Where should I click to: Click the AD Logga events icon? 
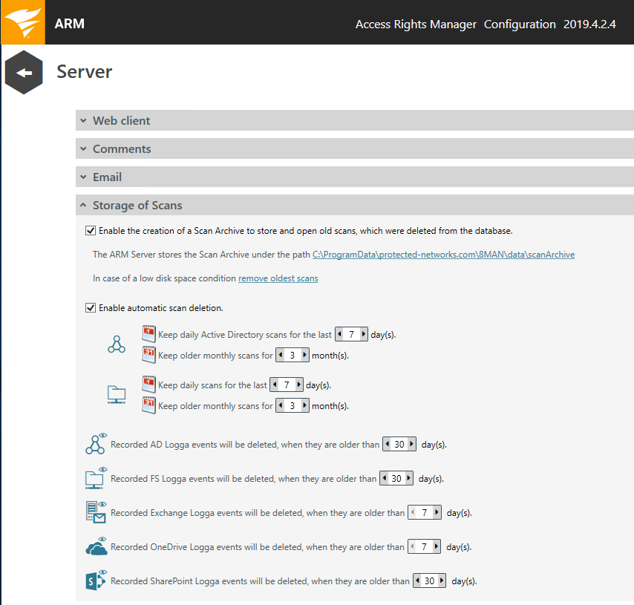coord(97,444)
